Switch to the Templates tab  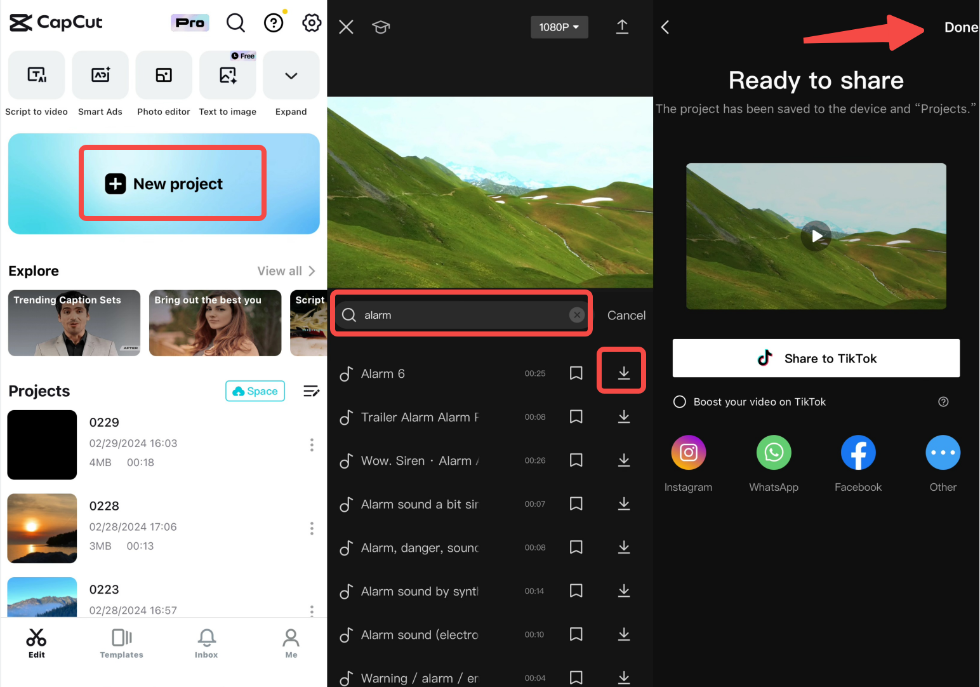(x=121, y=643)
